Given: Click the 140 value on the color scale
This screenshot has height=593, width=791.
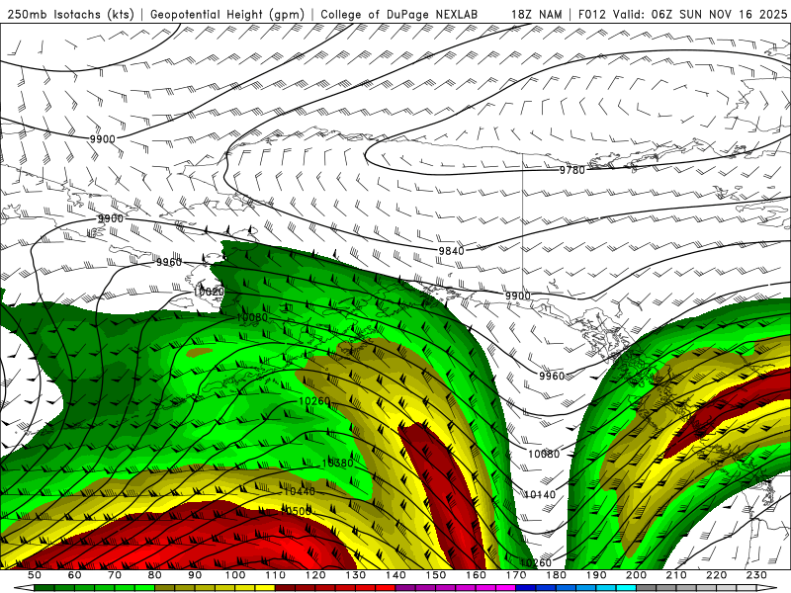Looking at the screenshot, I should 395,575.
